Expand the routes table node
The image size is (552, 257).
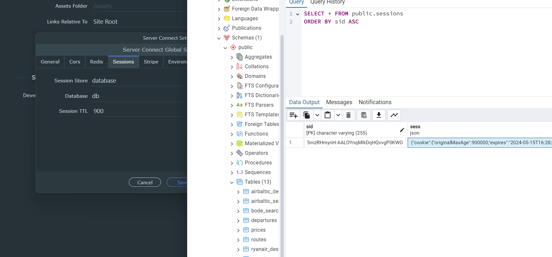pyautogui.click(x=238, y=240)
